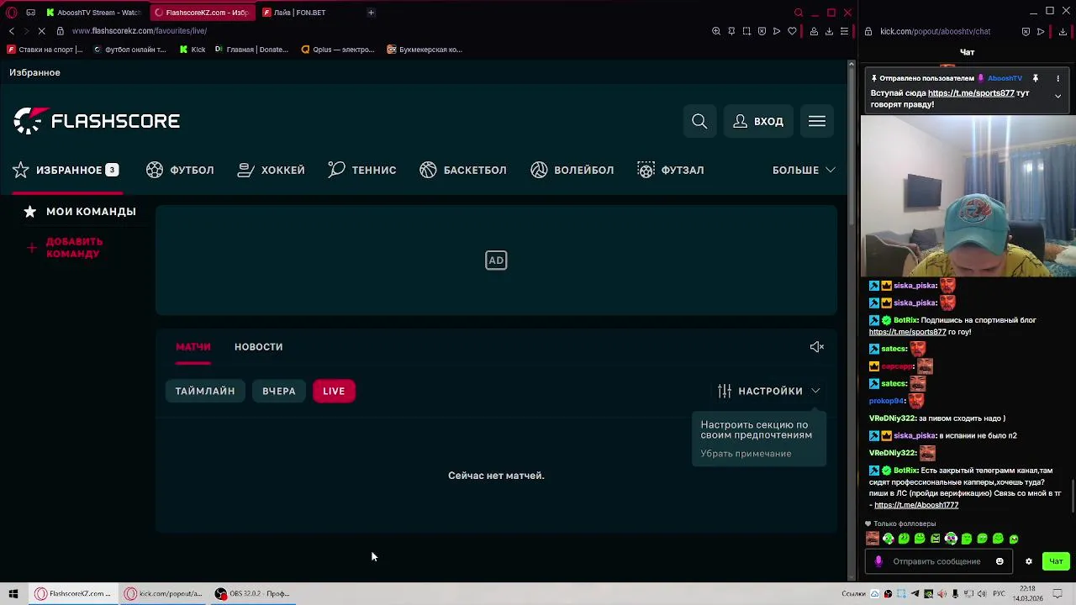Collapse the pinned chat message chevron
Image resolution: width=1076 pixels, height=605 pixels.
point(1058,96)
